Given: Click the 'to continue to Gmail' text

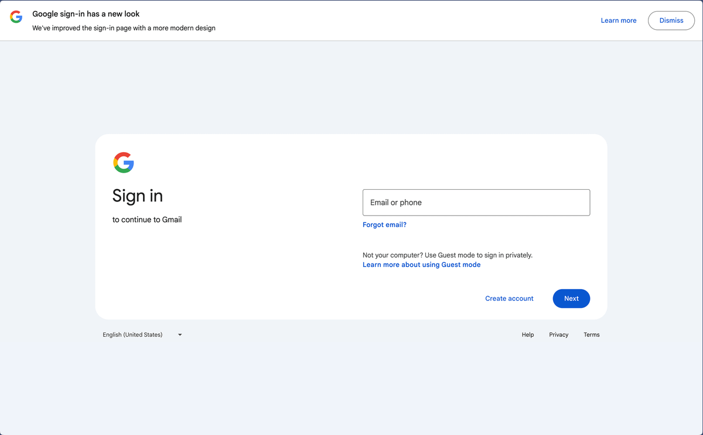Looking at the screenshot, I should click(147, 220).
